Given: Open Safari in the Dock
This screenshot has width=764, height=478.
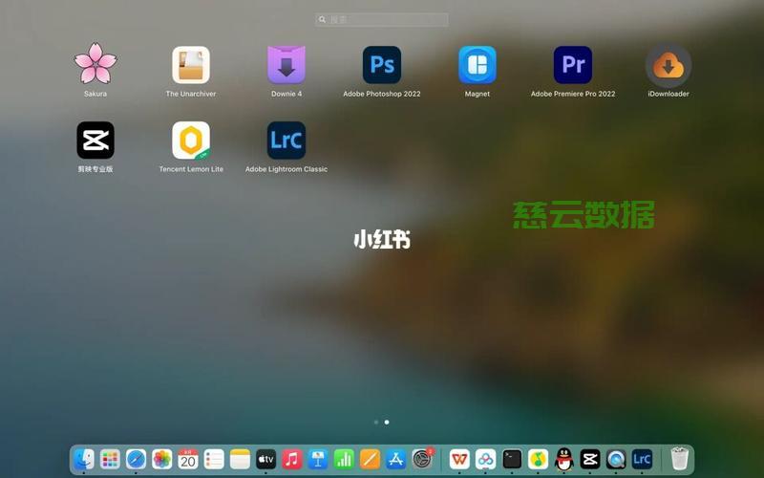Looking at the screenshot, I should (x=136, y=460).
